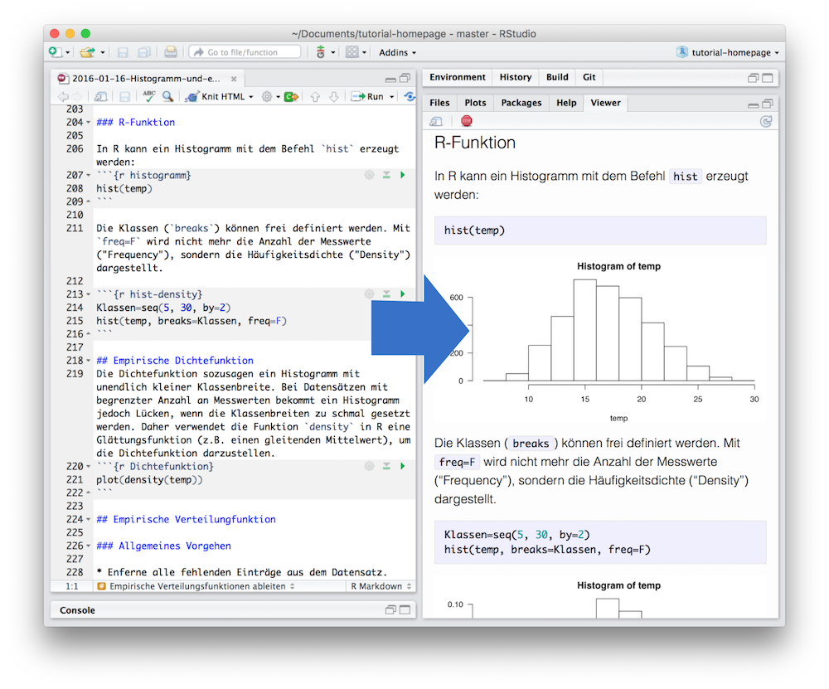Click the Open File folder icon
This screenshot has width=829, height=689.
tap(87, 52)
